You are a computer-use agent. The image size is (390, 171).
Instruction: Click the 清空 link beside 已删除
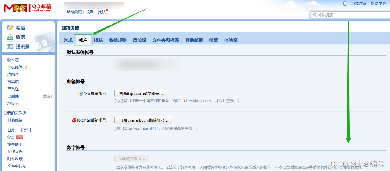click(x=47, y=96)
